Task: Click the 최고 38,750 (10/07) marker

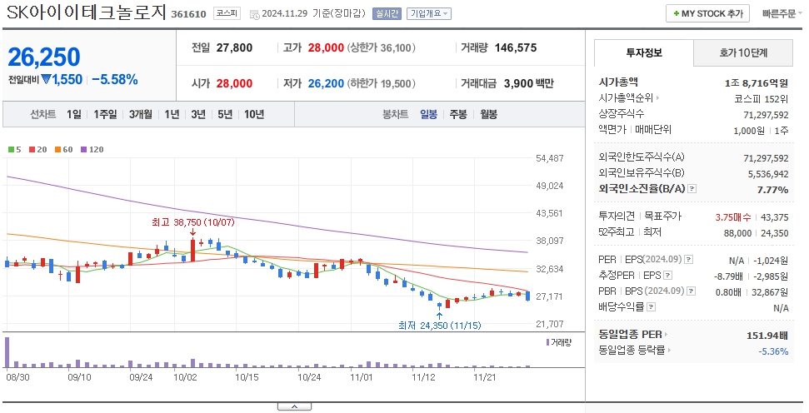Action: click(x=193, y=223)
